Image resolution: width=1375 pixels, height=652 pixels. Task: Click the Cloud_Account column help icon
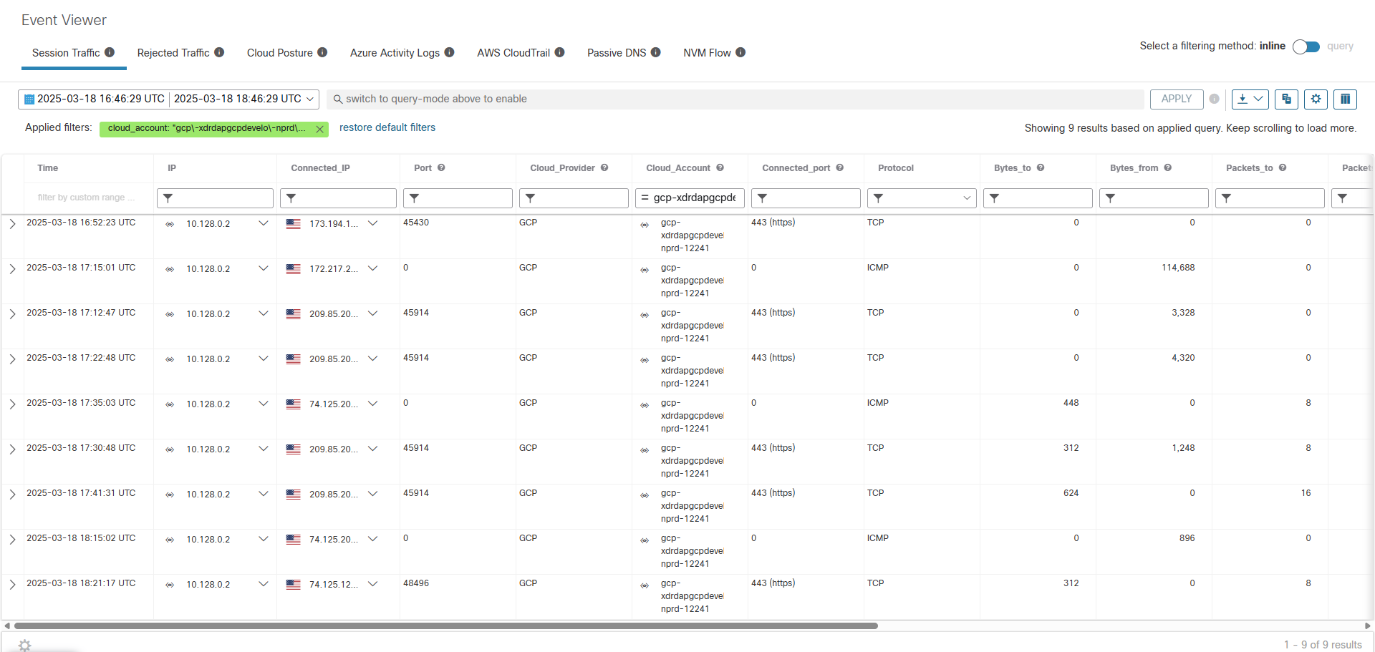tap(720, 167)
